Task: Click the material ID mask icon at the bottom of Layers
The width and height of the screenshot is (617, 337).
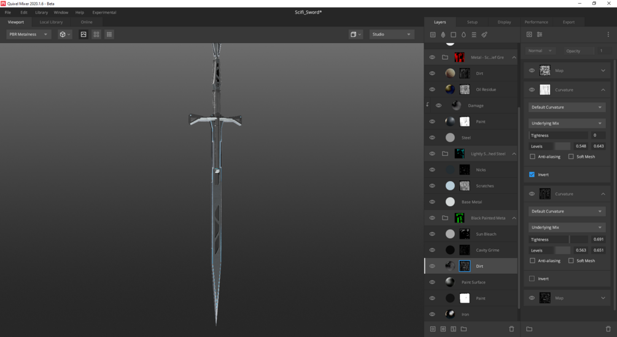Action: (443, 329)
